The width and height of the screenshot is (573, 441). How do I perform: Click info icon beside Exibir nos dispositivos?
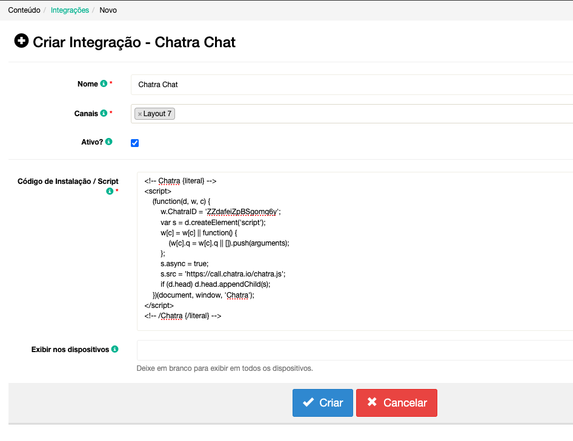pos(114,349)
